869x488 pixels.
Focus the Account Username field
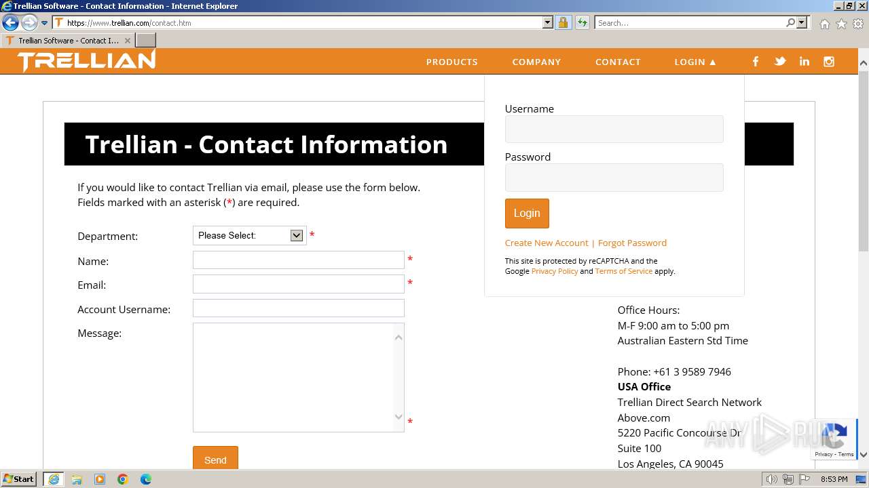(299, 308)
